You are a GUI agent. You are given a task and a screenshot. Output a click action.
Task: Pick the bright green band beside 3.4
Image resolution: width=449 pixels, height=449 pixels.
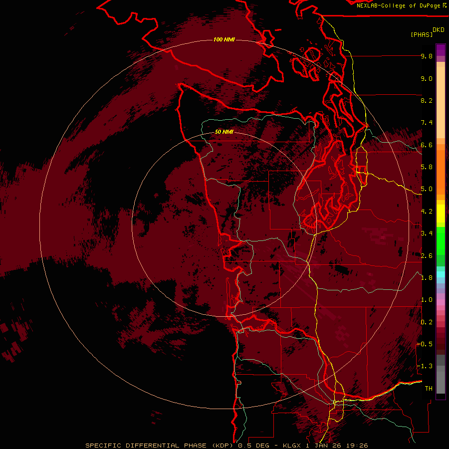[441, 240]
